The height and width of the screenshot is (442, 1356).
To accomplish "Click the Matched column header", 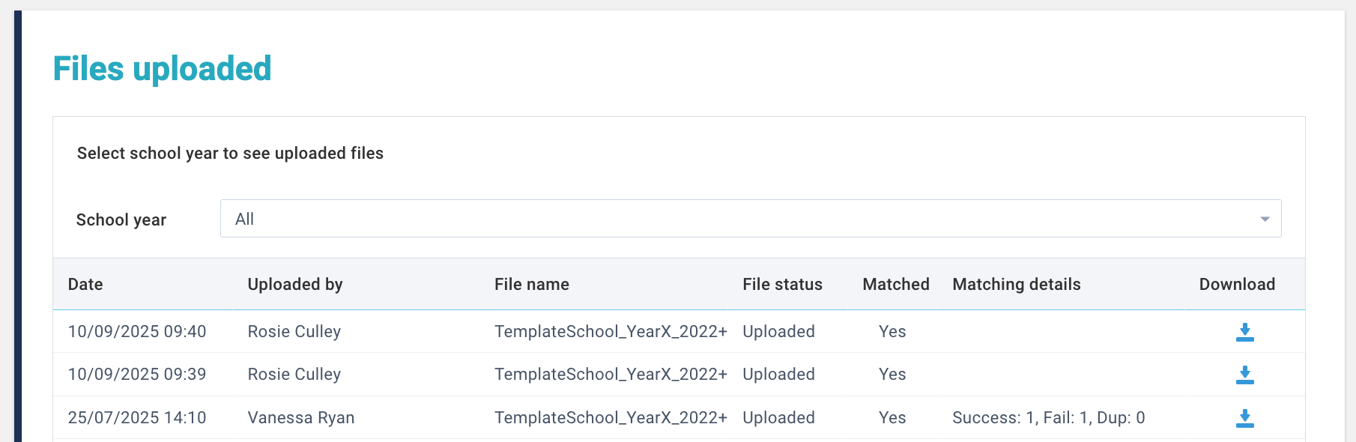I will (x=895, y=285).
